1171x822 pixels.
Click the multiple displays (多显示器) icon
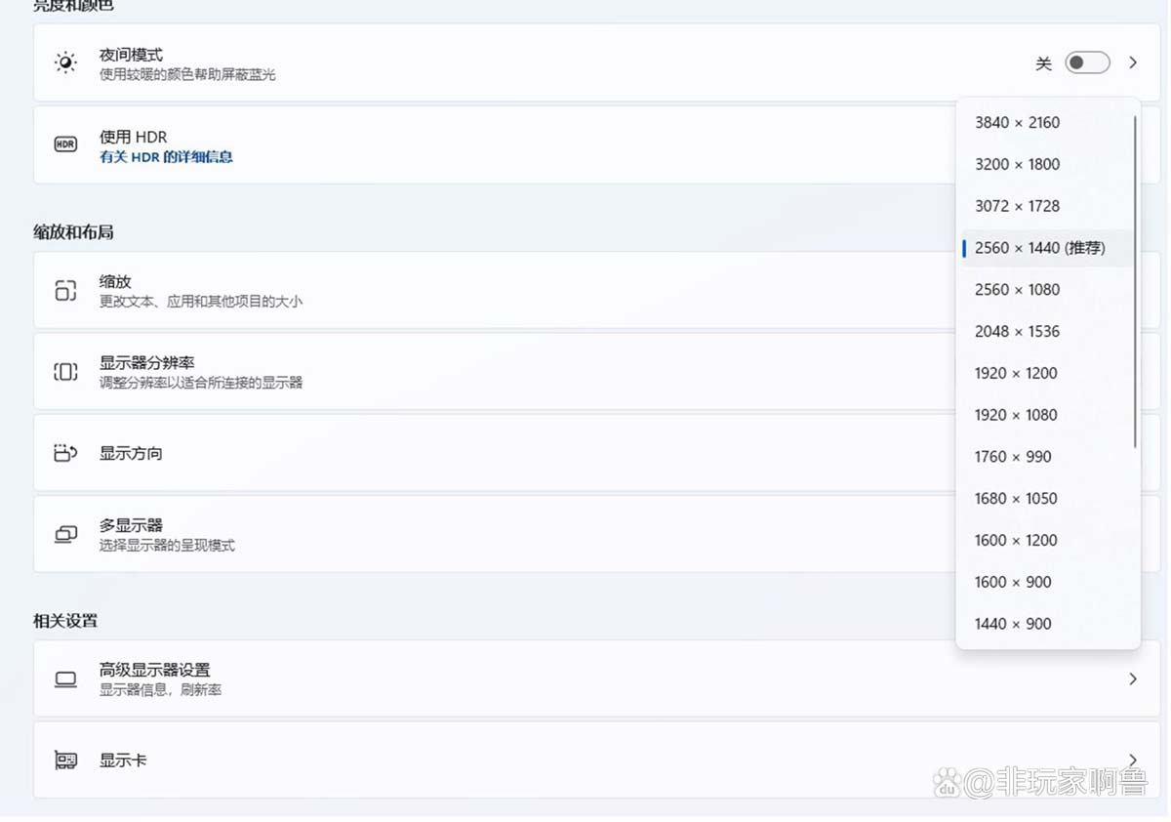[x=65, y=534]
